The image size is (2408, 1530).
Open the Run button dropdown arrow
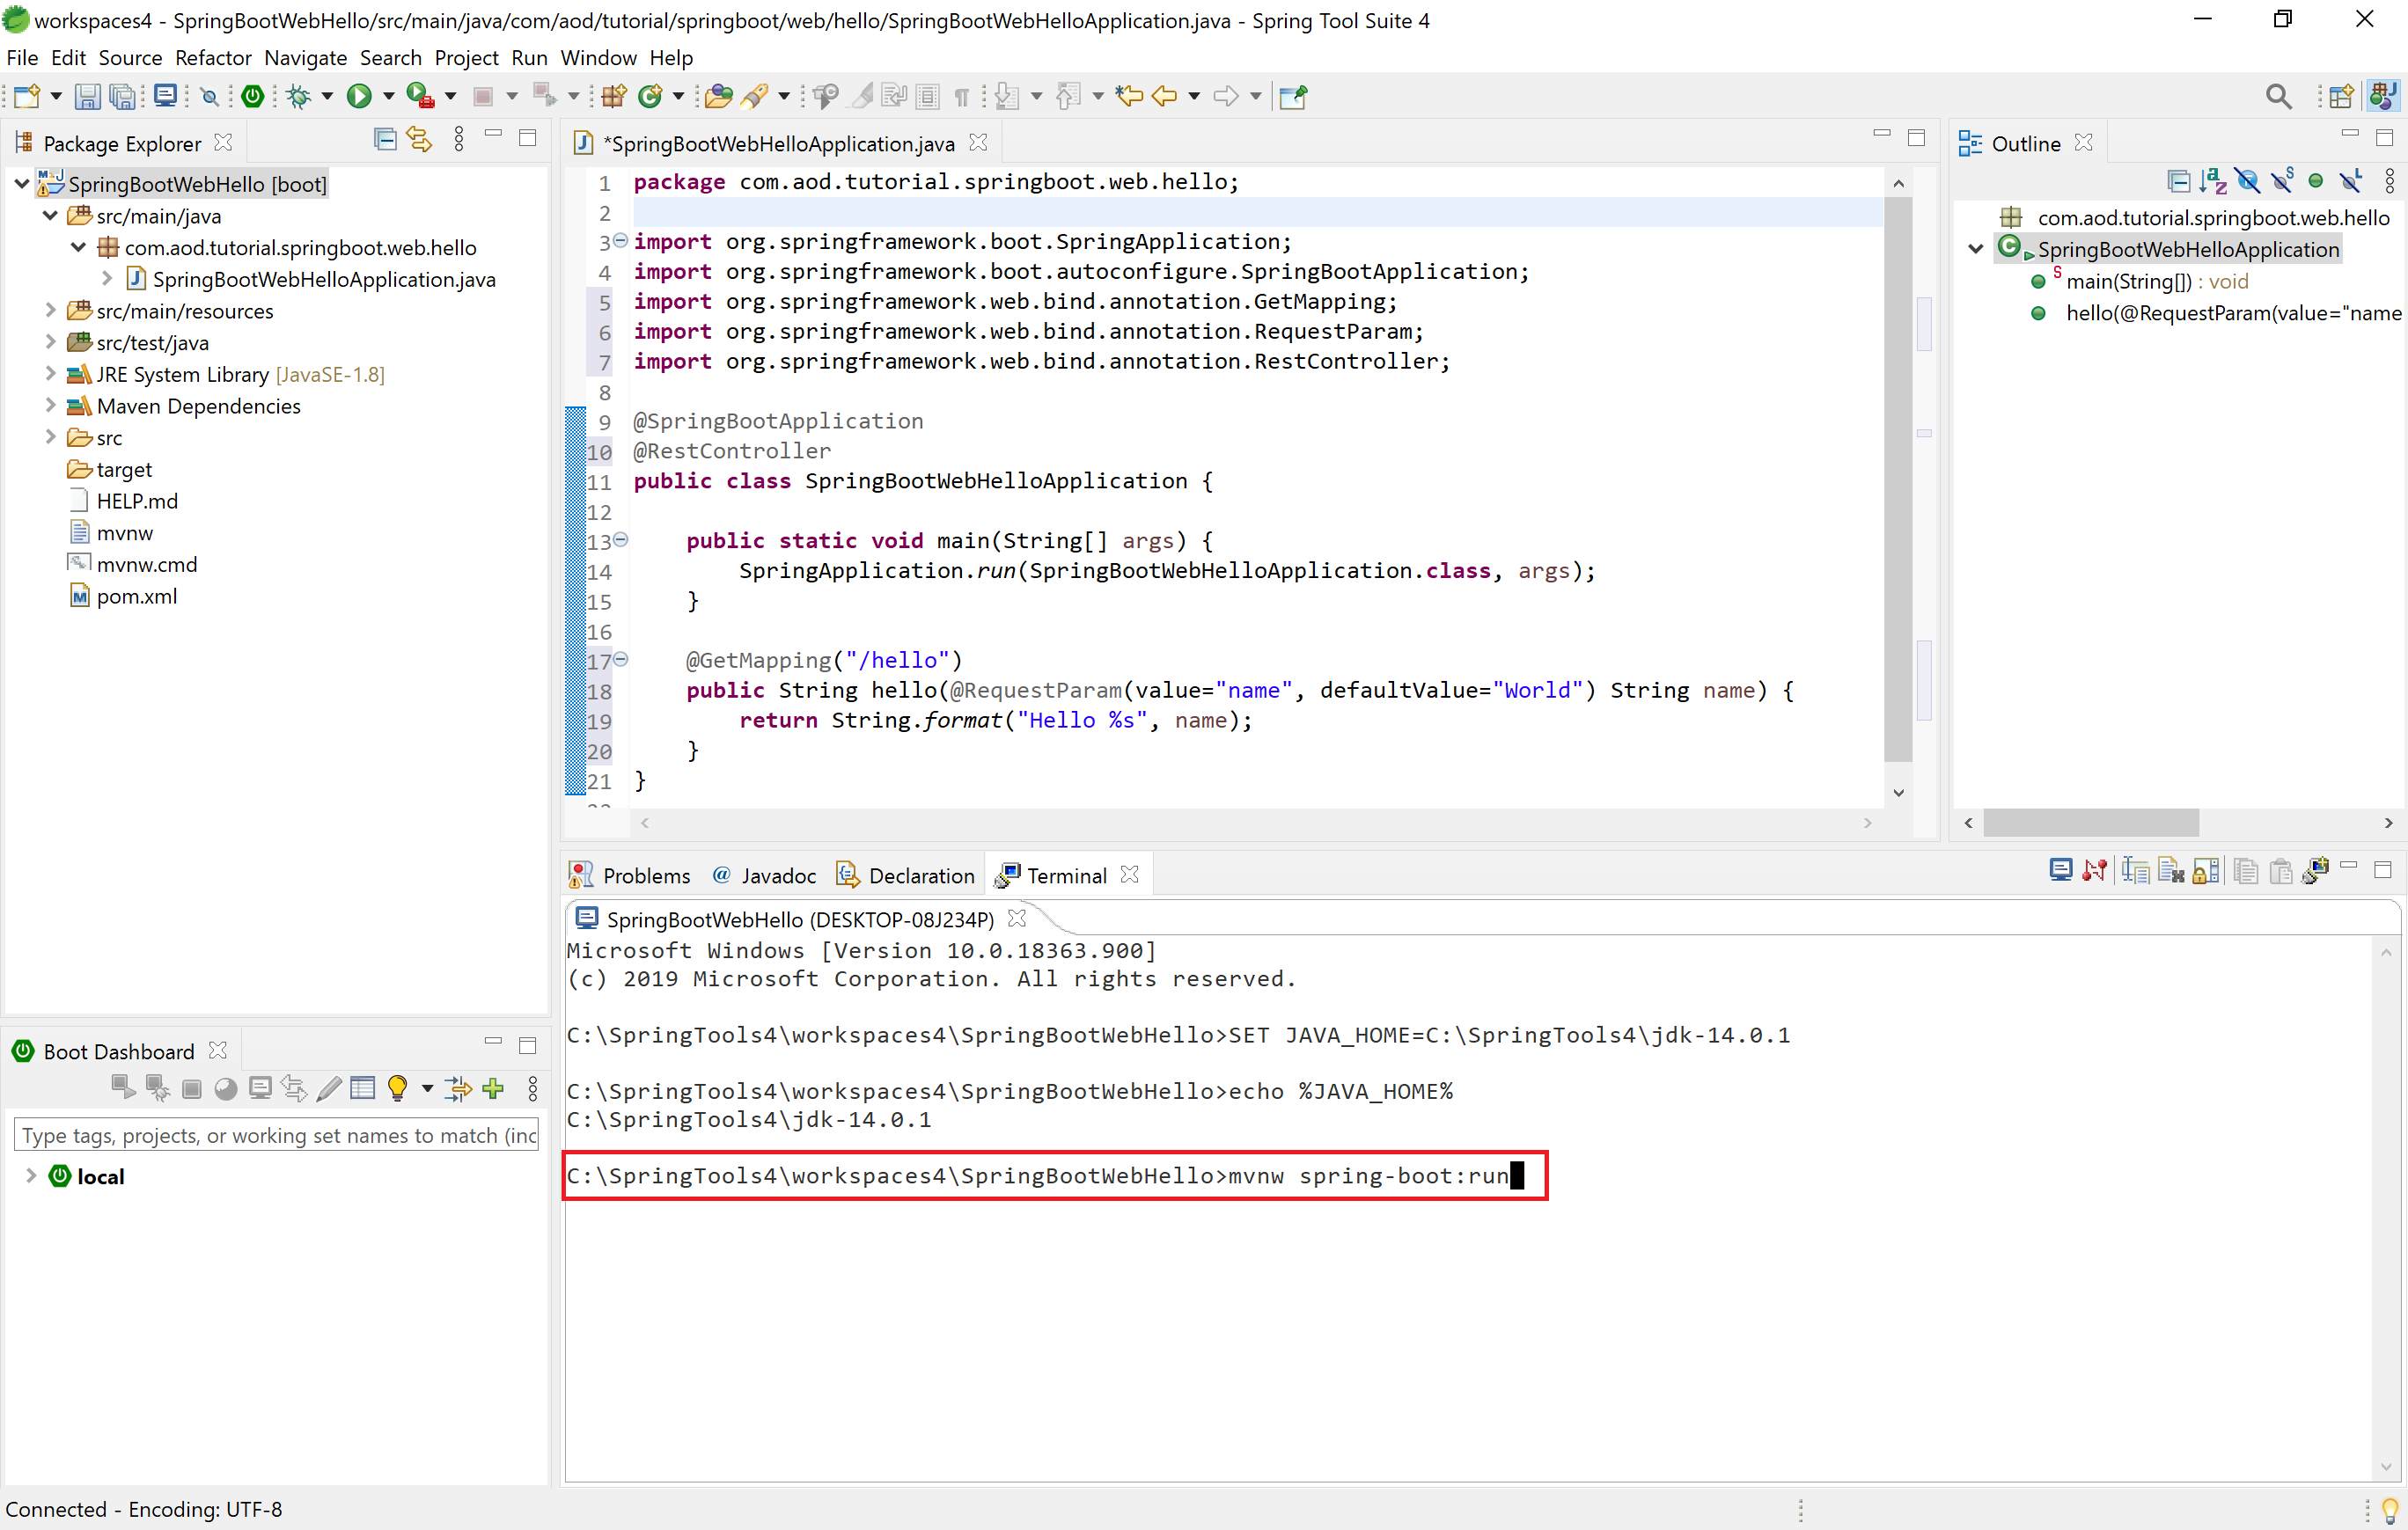(x=389, y=96)
